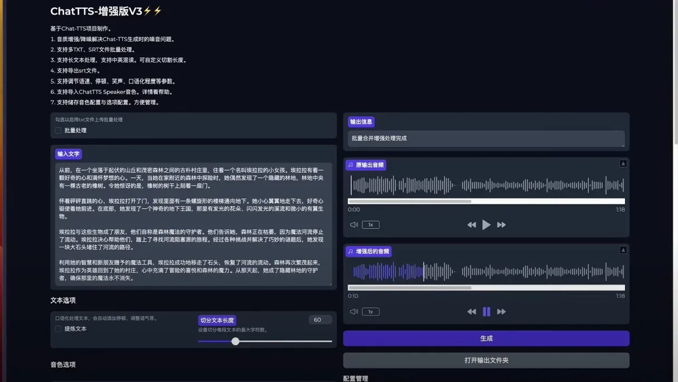Image resolution: width=678 pixels, height=382 pixels.
Task: Click the resize handle of the 输入文字 textarea
Action: pos(330,284)
